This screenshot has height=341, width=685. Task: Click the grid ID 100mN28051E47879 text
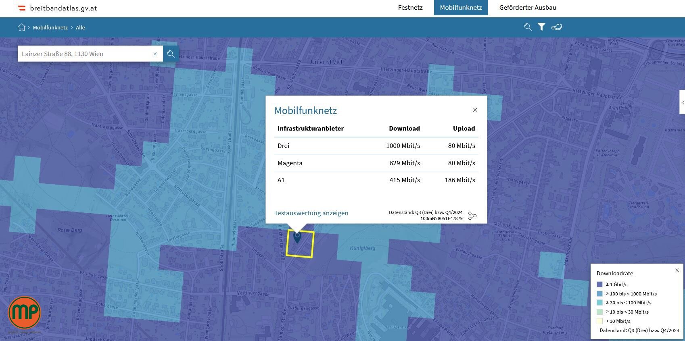tap(441, 218)
